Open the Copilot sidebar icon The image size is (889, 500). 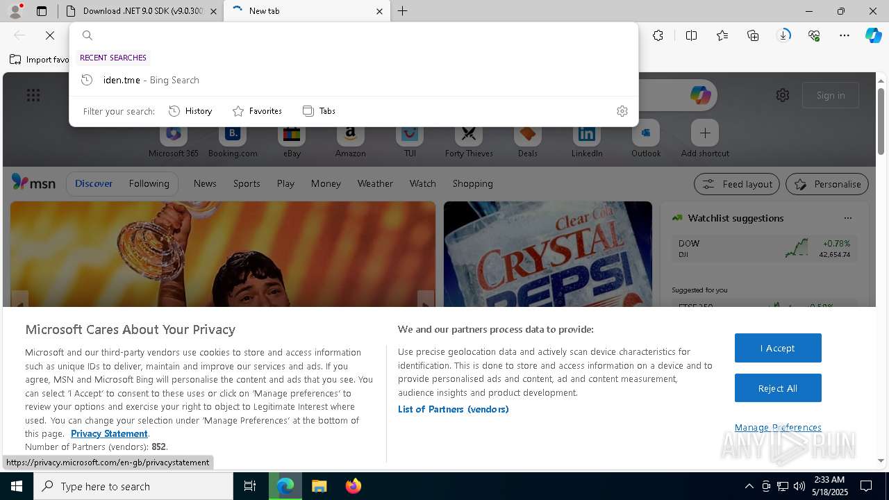pos(873,35)
